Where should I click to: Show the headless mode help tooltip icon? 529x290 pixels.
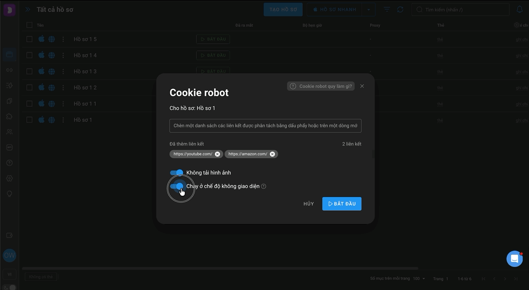click(x=264, y=186)
